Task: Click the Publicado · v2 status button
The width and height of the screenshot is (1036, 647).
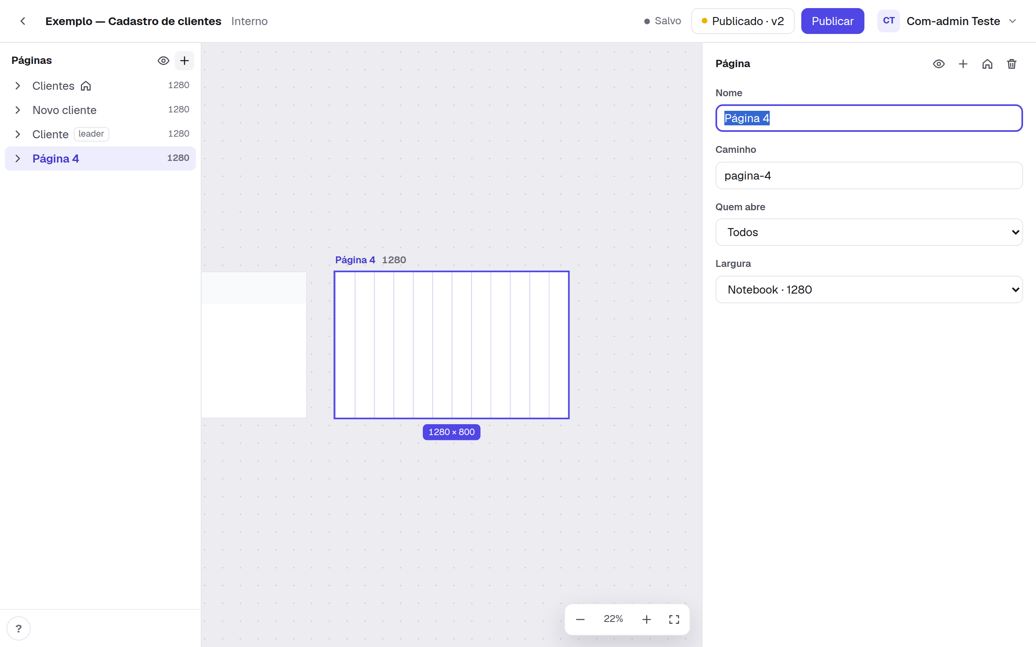Action: click(x=743, y=21)
